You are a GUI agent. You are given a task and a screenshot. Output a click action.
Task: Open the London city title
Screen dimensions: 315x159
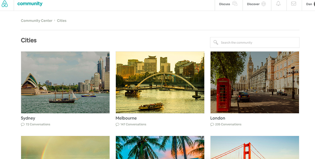(x=218, y=118)
